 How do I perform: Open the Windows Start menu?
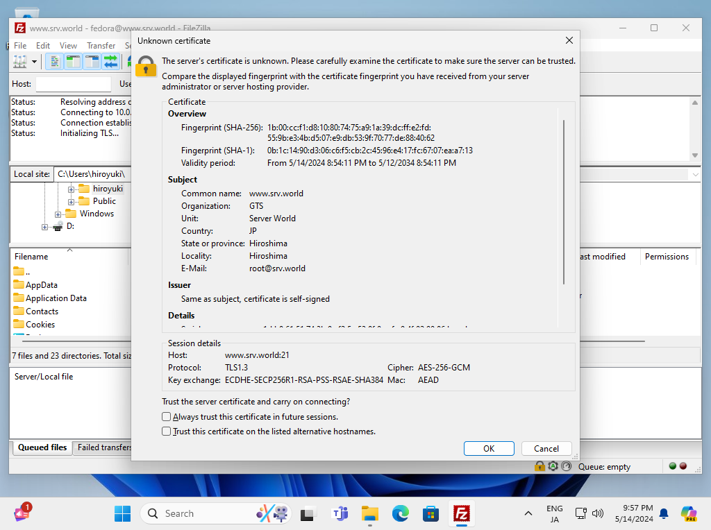tap(122, 513)
